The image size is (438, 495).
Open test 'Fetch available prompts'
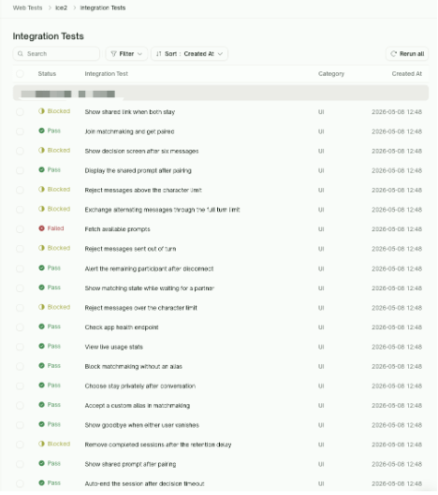(x=118, y=229)
